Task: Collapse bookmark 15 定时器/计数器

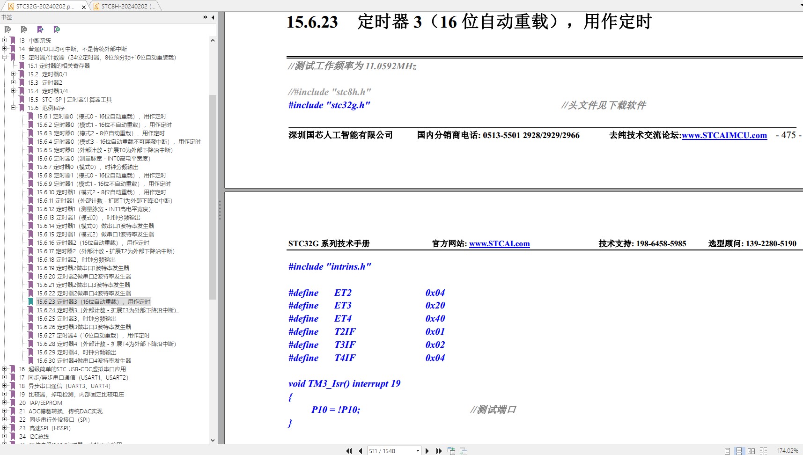Action: click(x=5, y=58)
